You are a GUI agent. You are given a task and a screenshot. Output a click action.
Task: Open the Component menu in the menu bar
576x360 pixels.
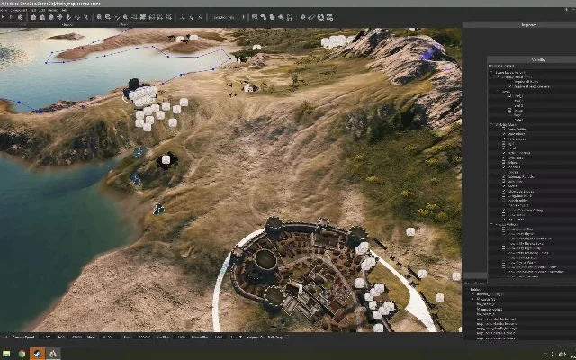18,10
